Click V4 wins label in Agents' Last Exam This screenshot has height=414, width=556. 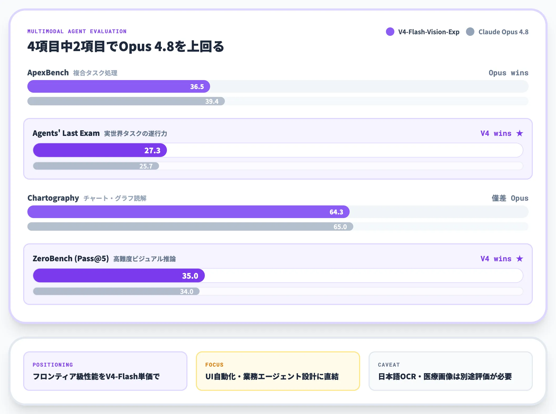click(496, 133)
